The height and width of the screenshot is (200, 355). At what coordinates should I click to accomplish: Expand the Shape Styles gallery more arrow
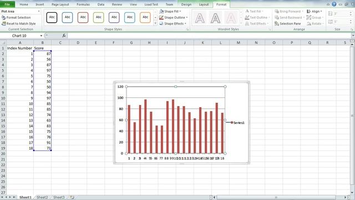point(155,23)
